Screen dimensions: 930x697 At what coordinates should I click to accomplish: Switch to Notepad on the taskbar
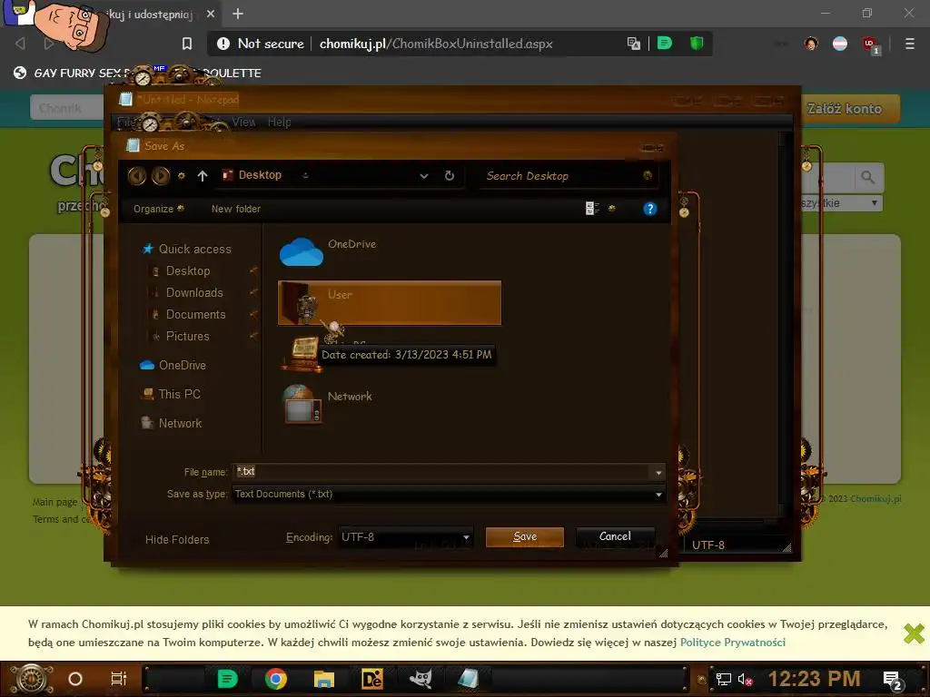tap(468, 679)
